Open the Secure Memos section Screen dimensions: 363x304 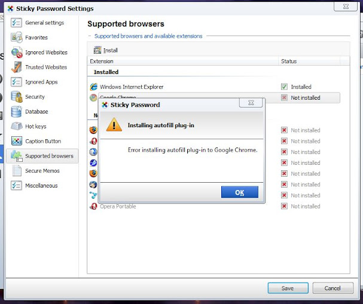click(x=42, y=171)
